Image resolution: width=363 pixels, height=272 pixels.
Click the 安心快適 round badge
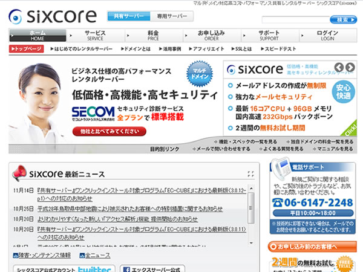pyautogui.click(x=343, y=92)
